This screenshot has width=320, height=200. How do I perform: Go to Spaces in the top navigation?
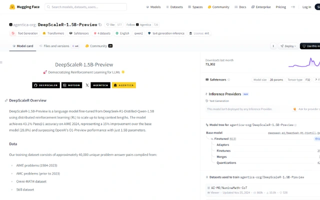pos(195,7)
